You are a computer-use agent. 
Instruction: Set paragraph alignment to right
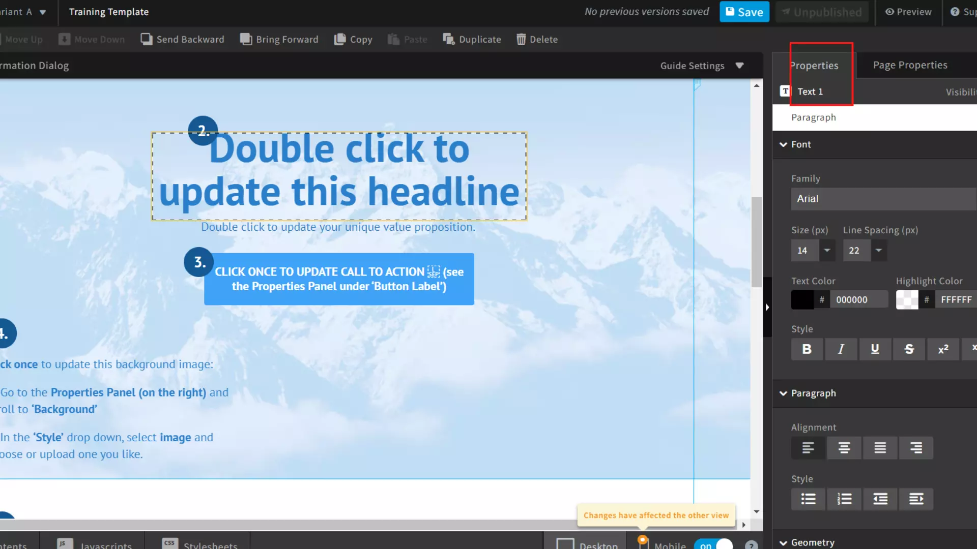click(916, 448)
